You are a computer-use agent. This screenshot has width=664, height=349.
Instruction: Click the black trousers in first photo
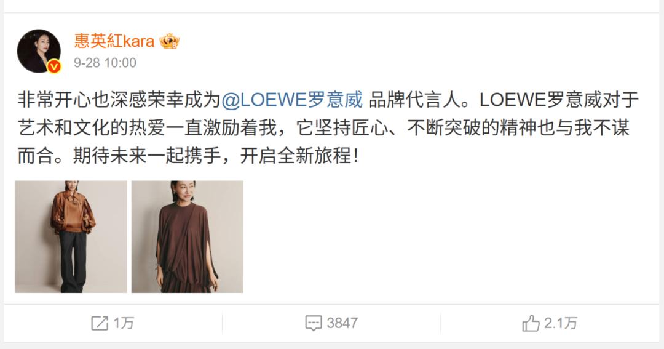(x=73, y=262)
